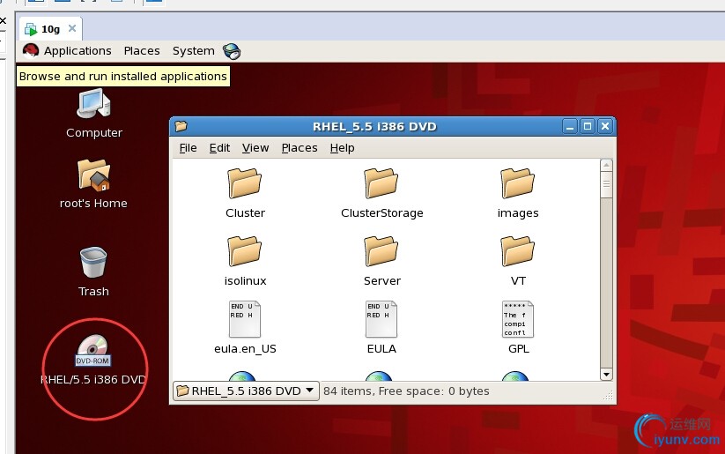The image size is (725, 454).
Task: Select the GPL text file icon
Action: click(x=518, y=319)
